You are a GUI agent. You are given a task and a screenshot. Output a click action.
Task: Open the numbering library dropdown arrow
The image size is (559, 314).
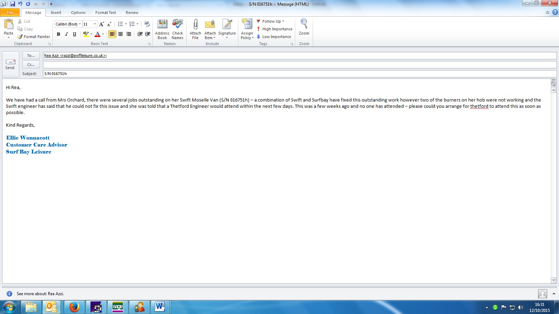(x=137, y=24)
